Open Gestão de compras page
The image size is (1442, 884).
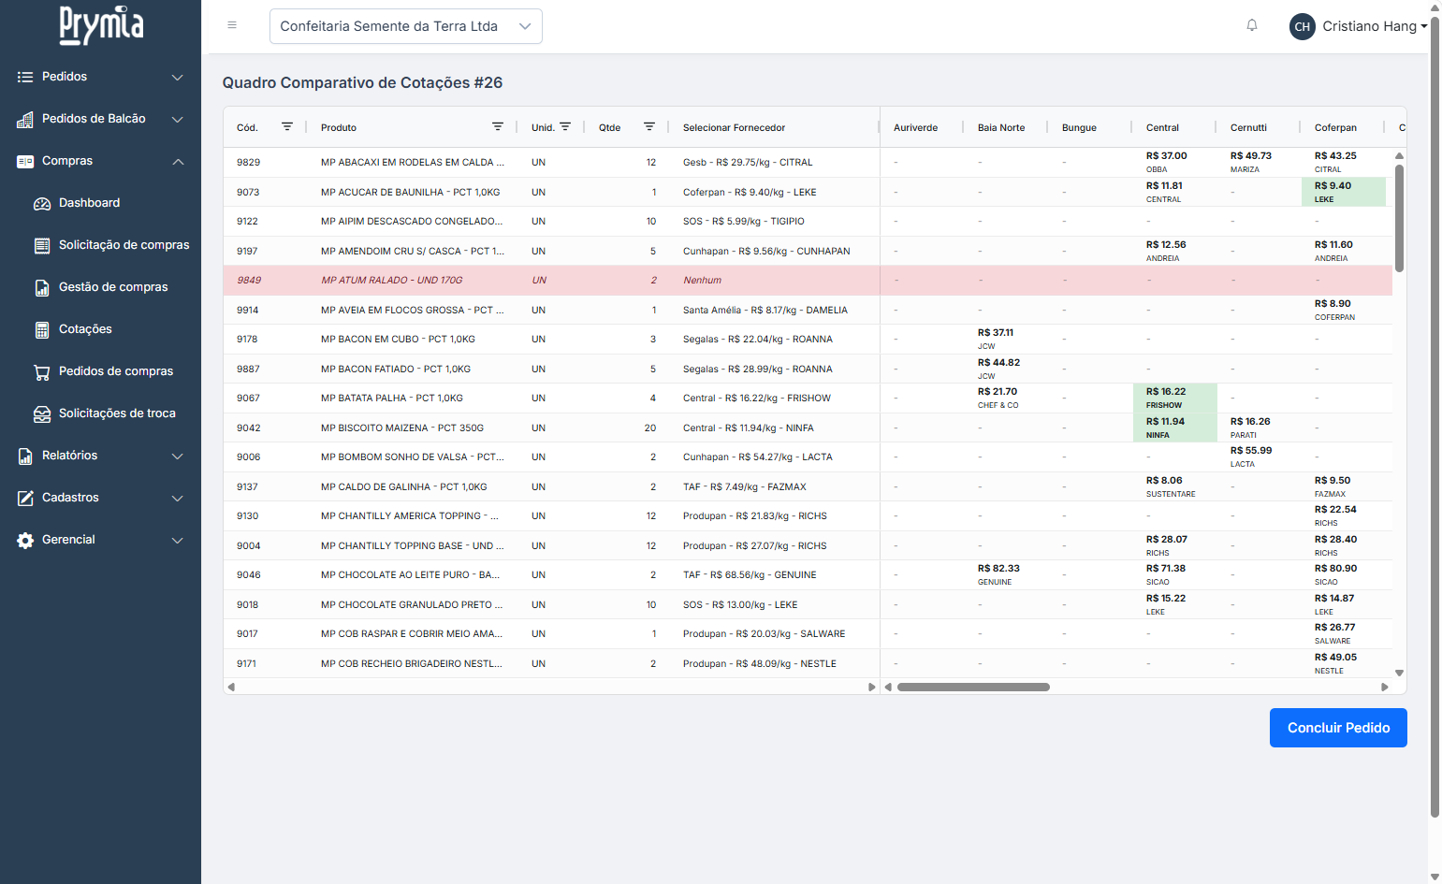113,287
